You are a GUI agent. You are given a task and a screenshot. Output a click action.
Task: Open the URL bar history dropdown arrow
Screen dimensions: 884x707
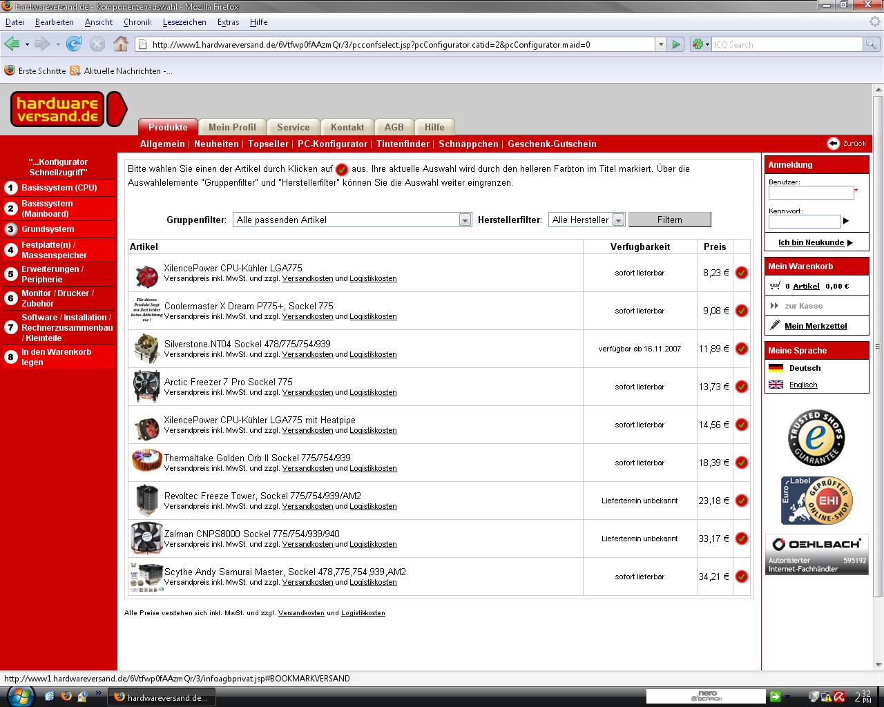click(661, 44)
